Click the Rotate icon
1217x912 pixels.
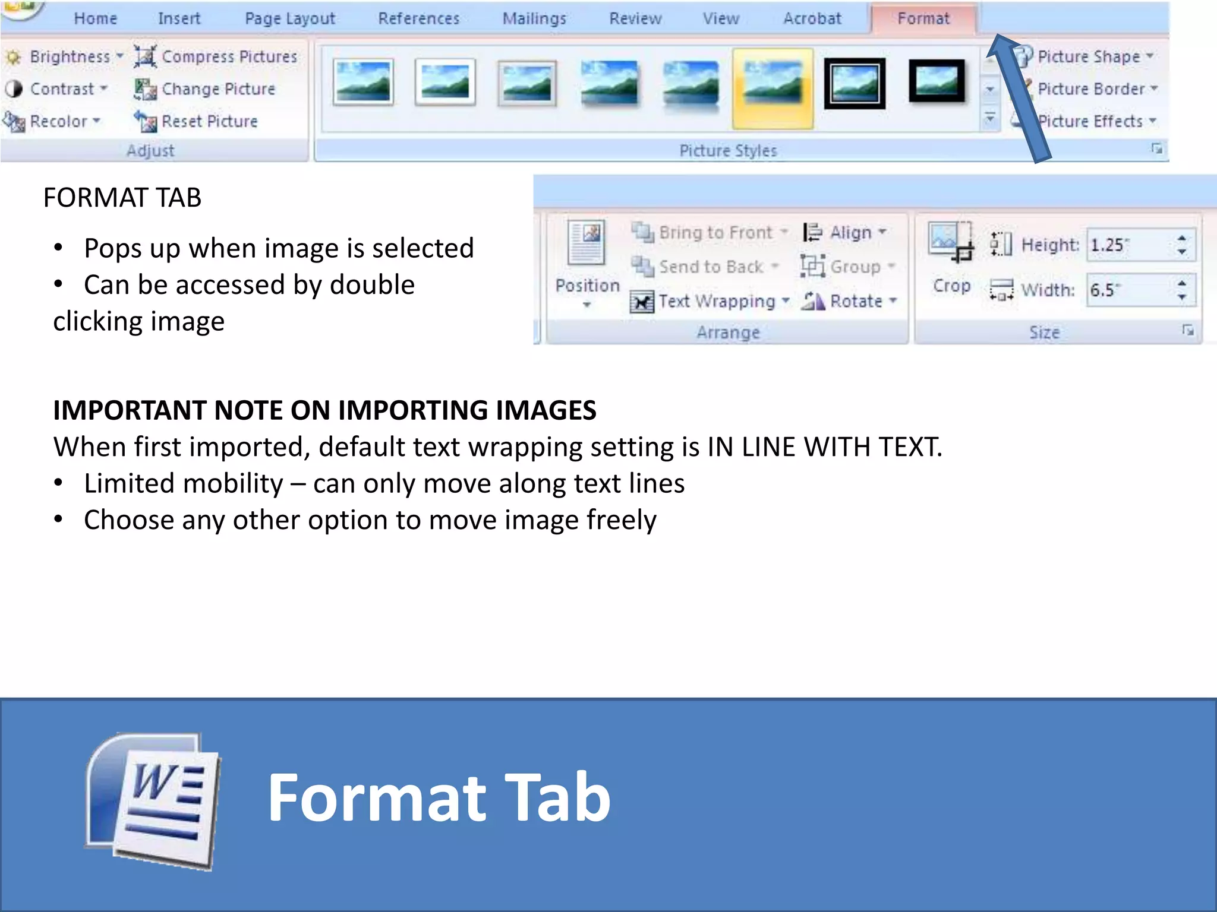pyautogui.click(x=812, y=301)
